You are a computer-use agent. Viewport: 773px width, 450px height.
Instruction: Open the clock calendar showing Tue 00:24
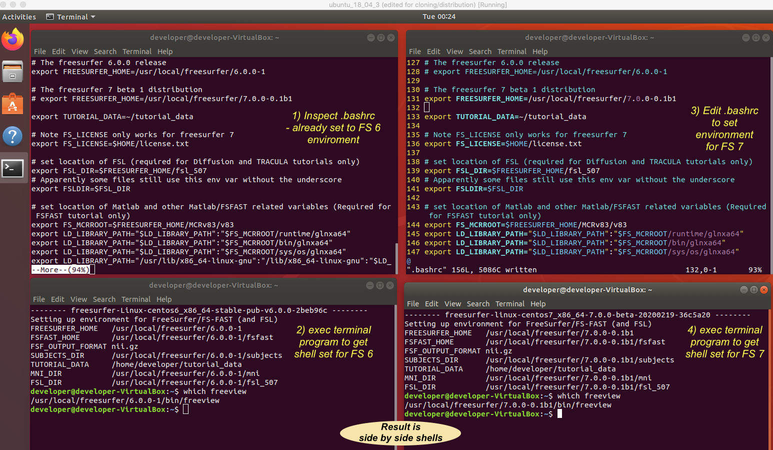point(438,17)
